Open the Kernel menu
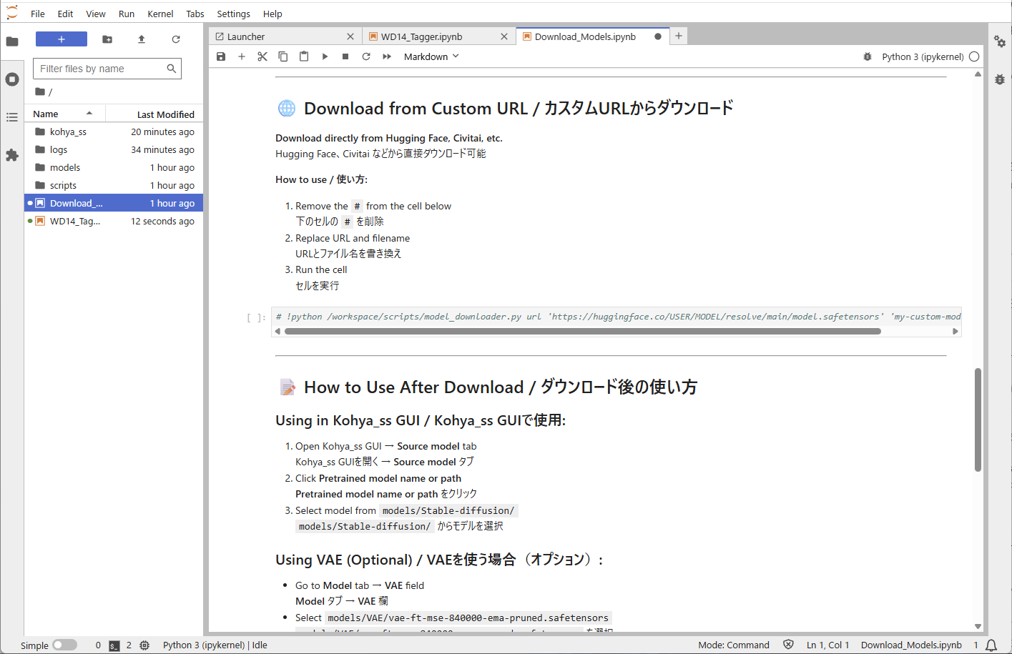 click(x=160, y=14)
